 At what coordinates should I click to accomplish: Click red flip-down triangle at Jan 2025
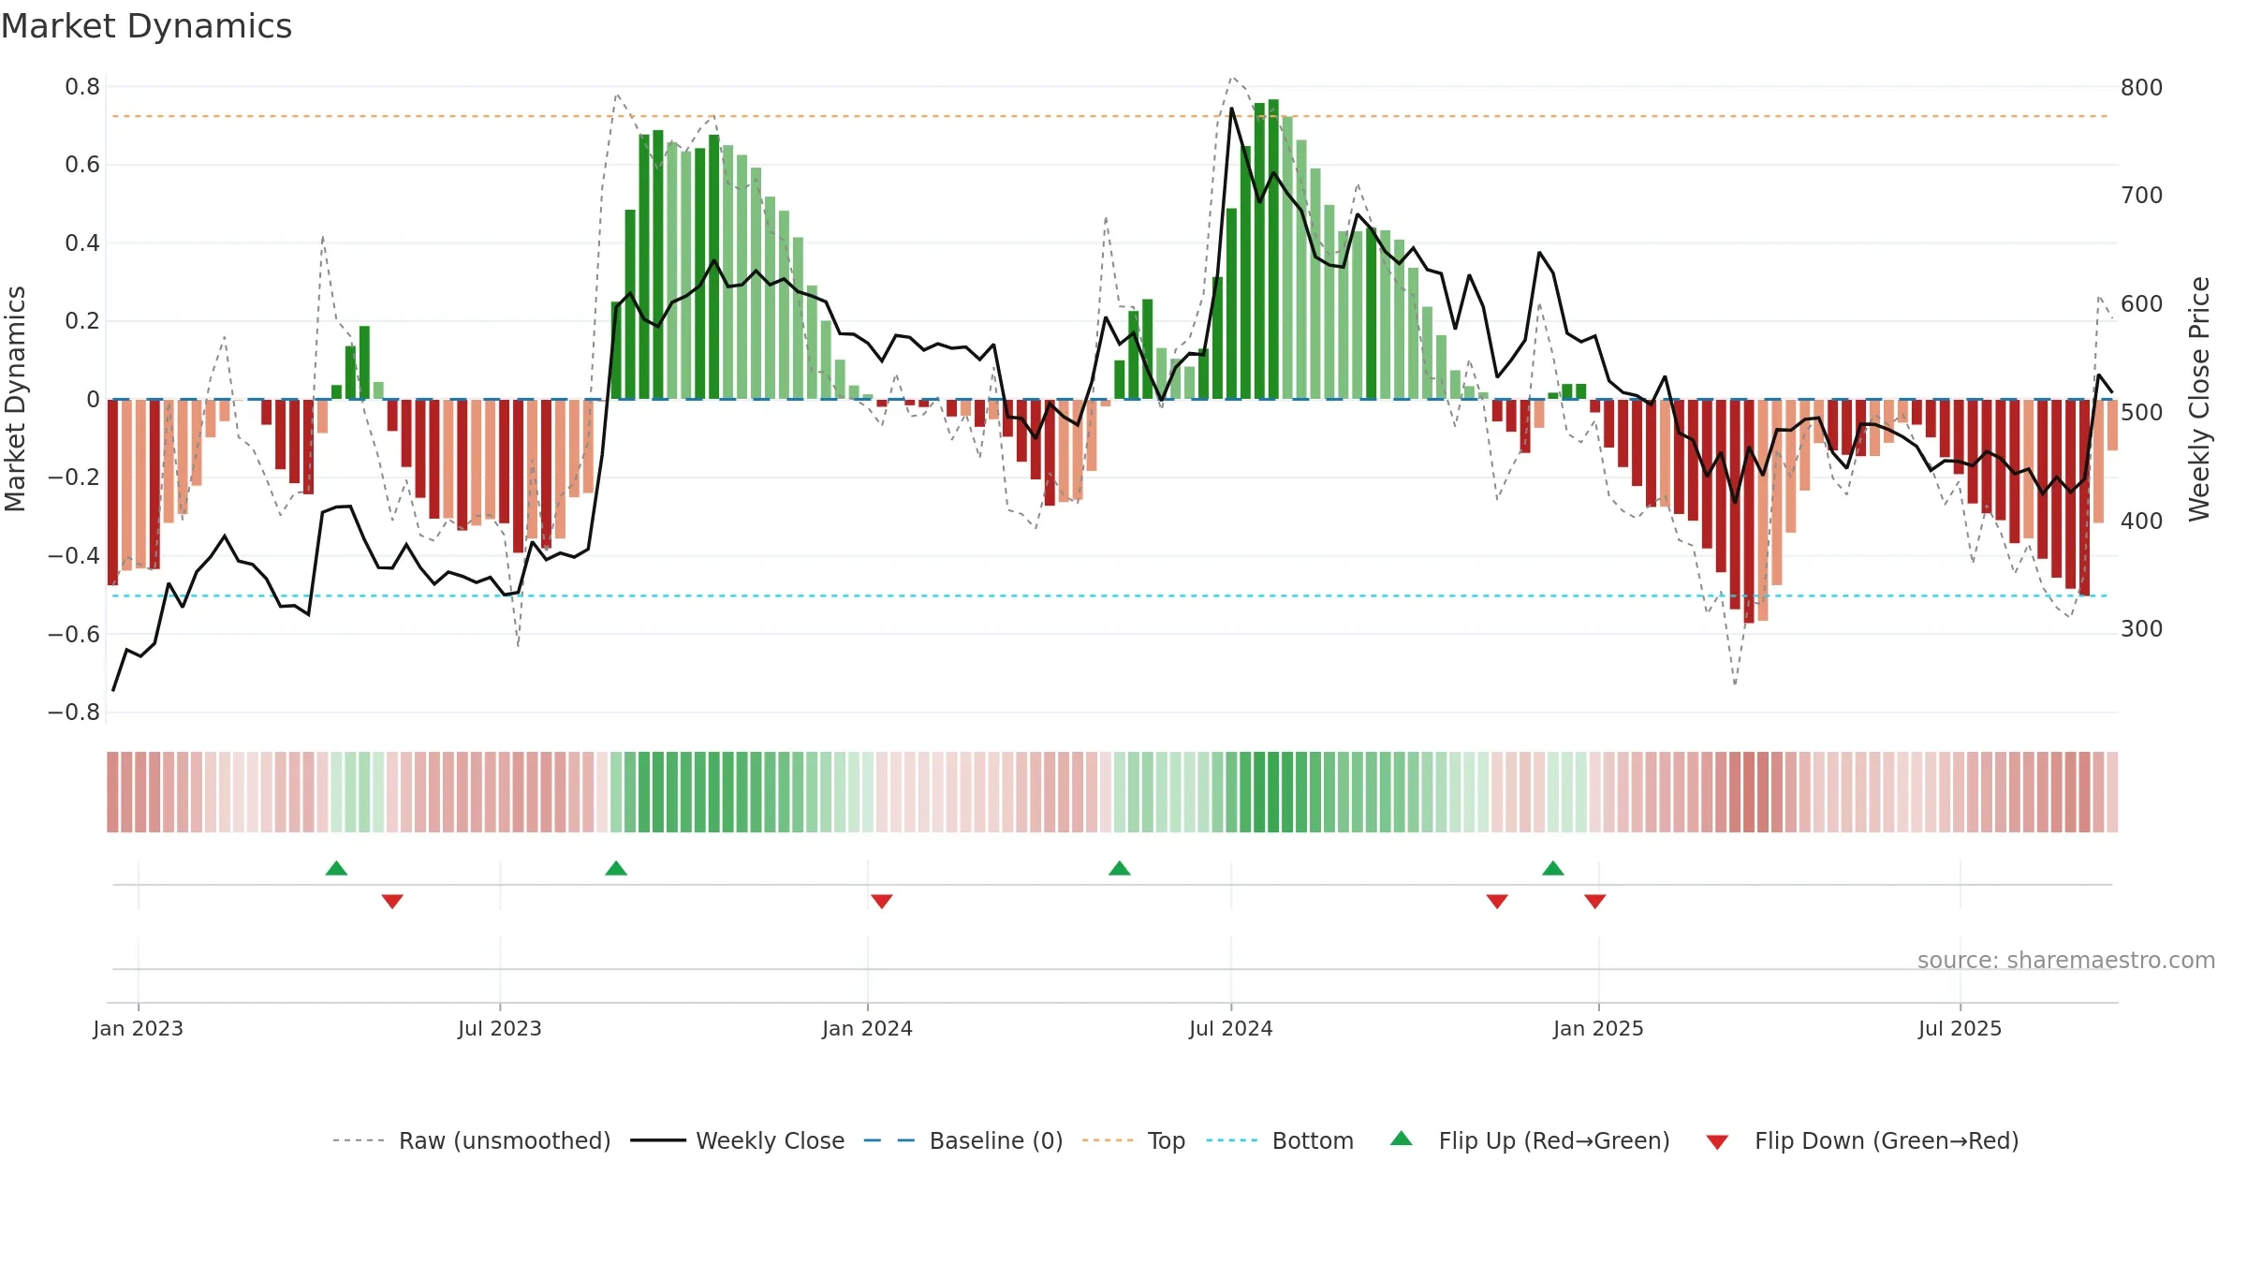tap(1595, 902)
